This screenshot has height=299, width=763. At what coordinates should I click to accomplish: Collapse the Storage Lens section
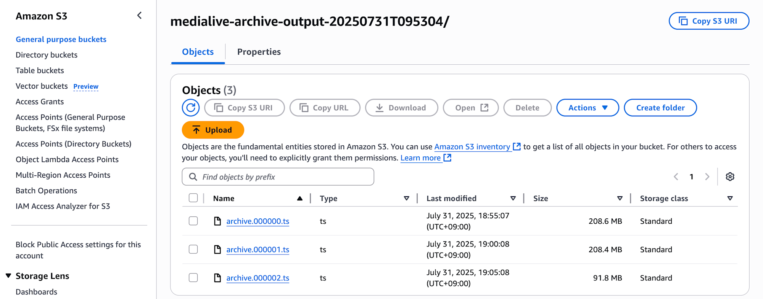8,276
